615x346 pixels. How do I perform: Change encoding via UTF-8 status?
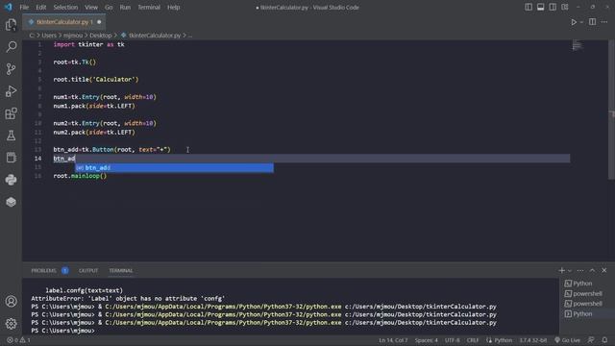[452, 340]
